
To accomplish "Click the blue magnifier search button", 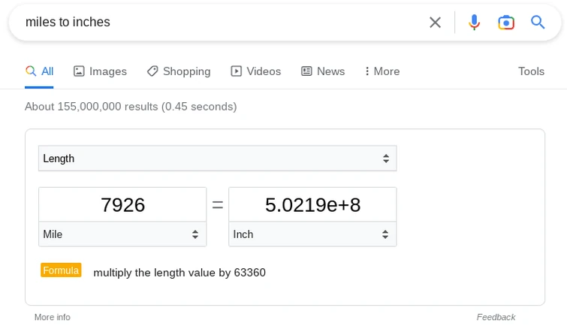I will tap(538, 23).
